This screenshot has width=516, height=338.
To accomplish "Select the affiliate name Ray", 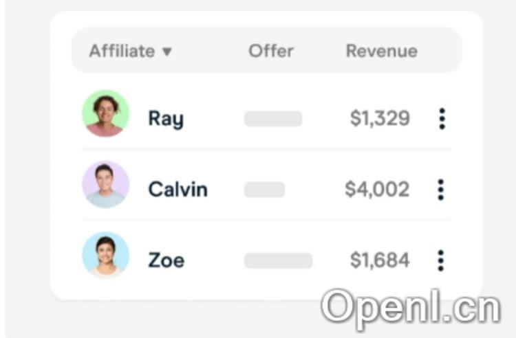I will click(x=166, y=119).
